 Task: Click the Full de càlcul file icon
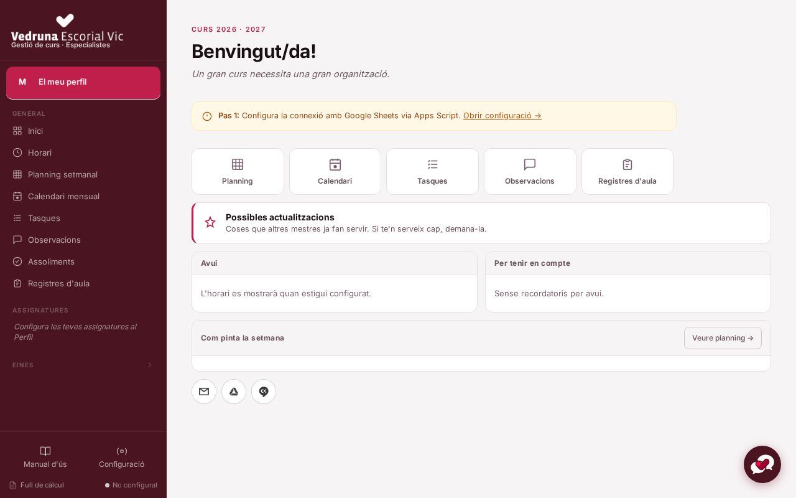point(12,485)
